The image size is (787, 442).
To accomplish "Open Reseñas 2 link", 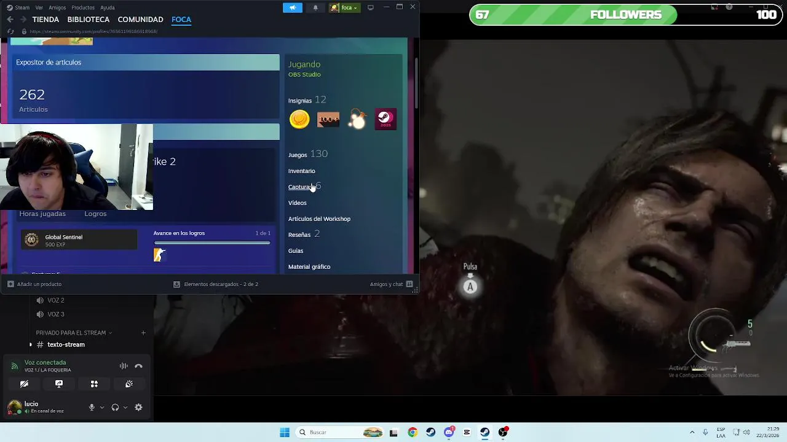I will click(x=304, y=234).
